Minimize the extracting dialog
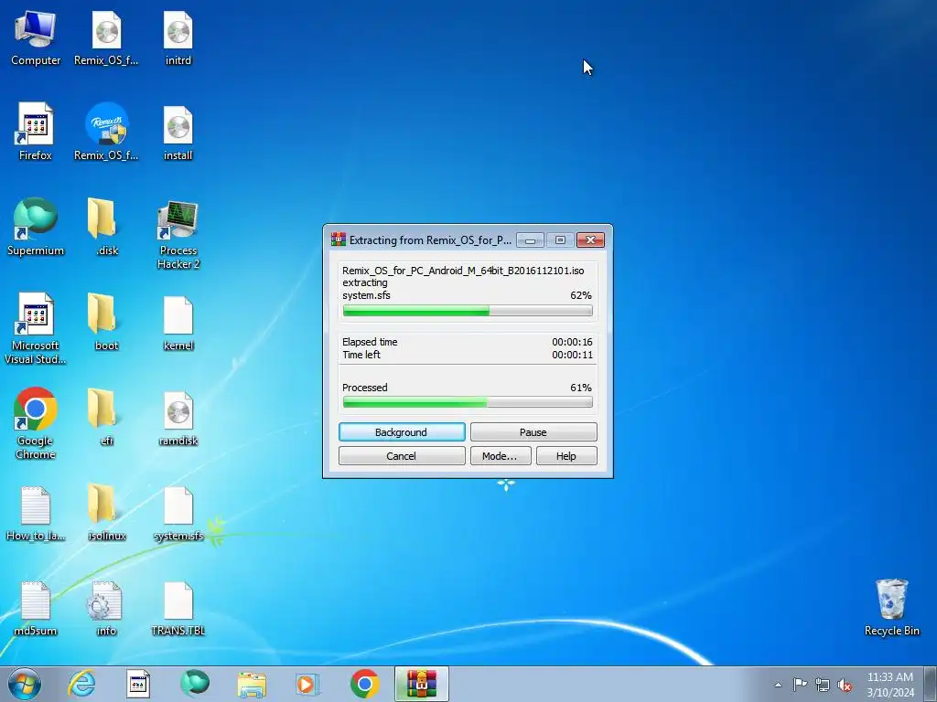 click(530, 240)
